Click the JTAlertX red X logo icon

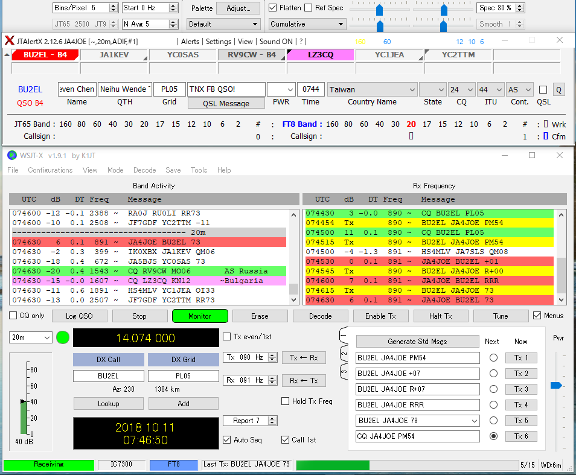(x=9, y=41)
